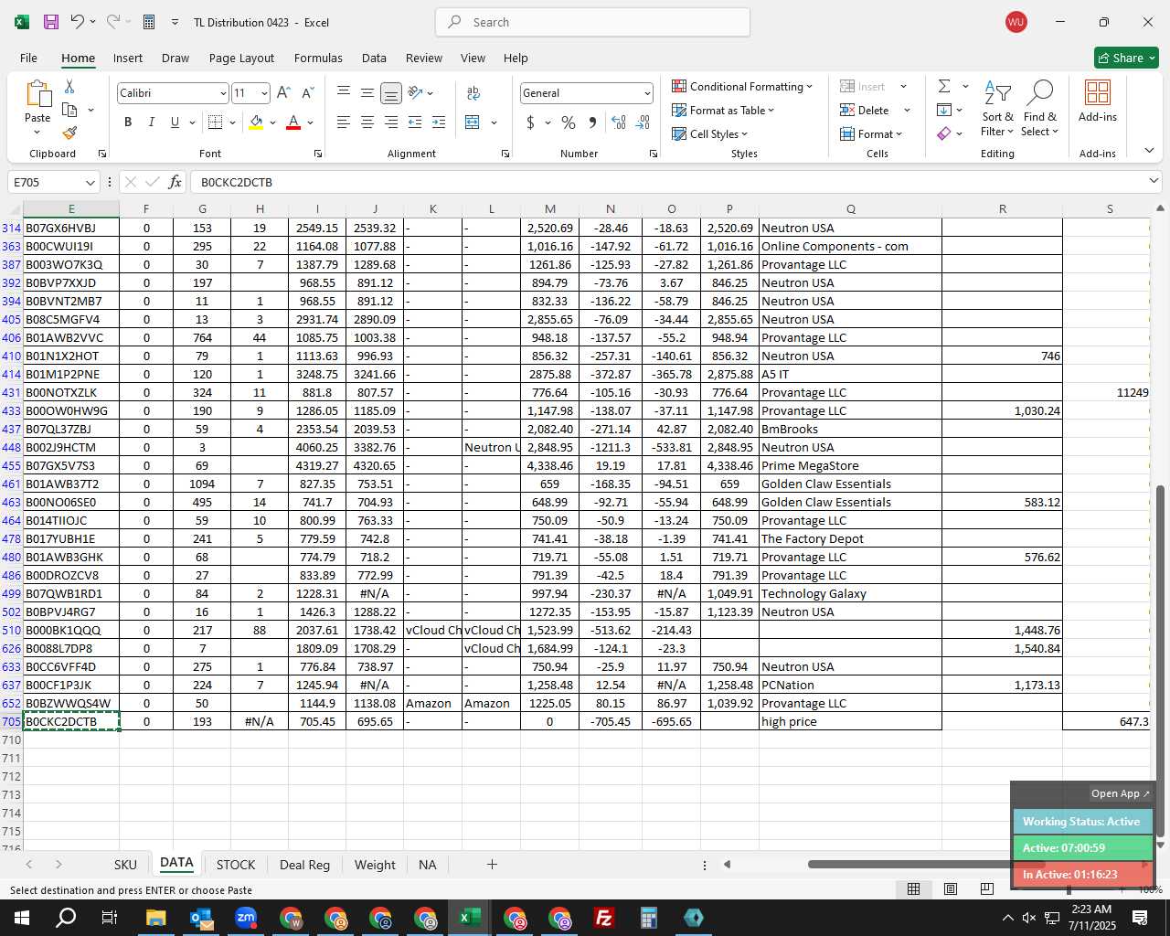1170x936 pixels.
Task: Click the vertical scrollbar thumb
Action: coord(1160,660)
